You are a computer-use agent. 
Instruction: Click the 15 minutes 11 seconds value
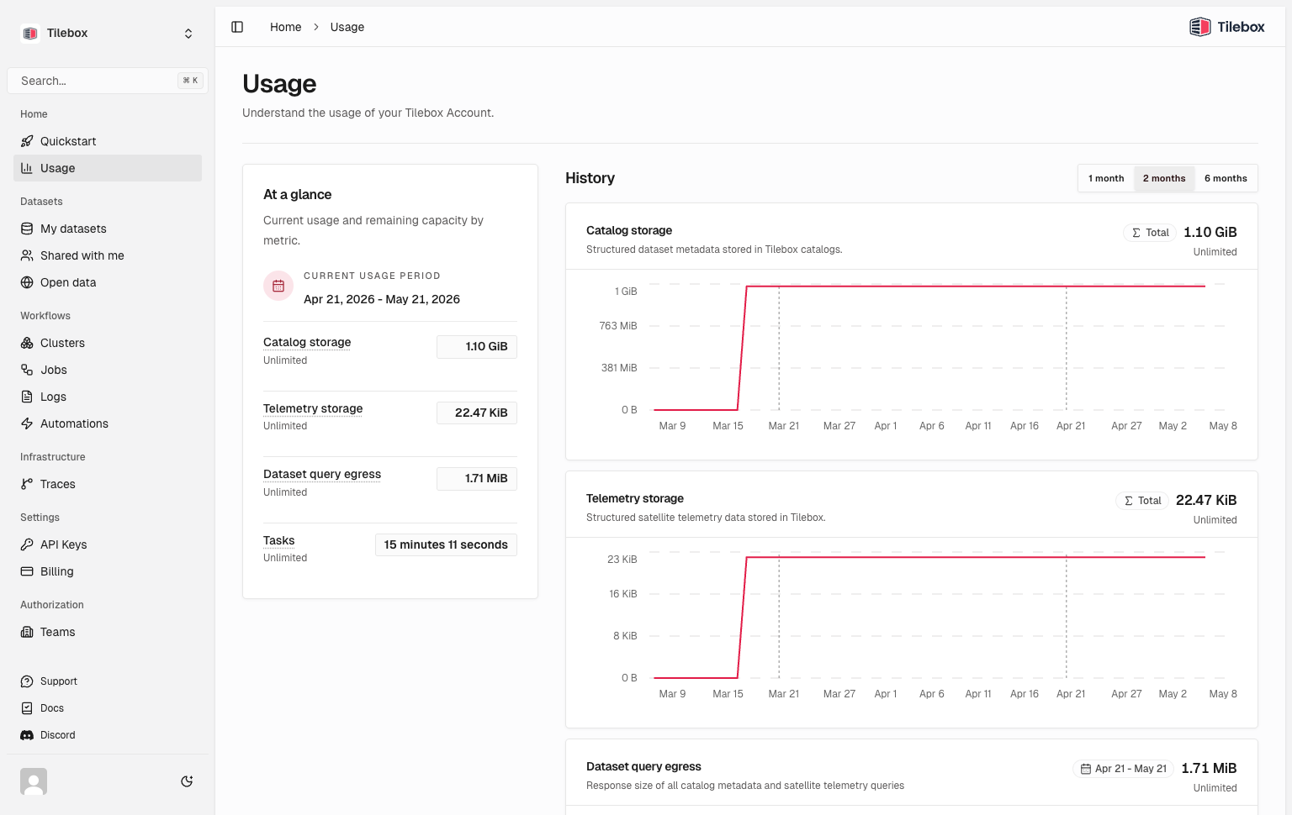446,544
